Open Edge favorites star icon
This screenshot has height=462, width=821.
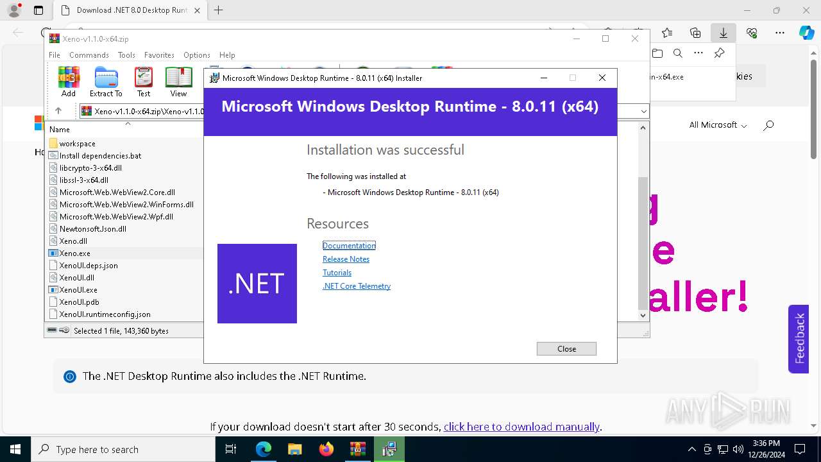click(x=667, y=33)
